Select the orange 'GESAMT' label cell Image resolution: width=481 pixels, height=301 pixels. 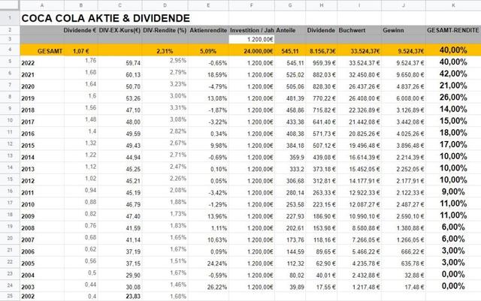41,50
